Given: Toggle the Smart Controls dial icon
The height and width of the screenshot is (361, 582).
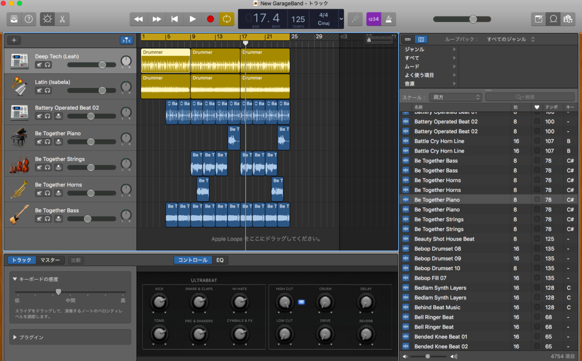Looking at the screenshot, I should coord(48,19).
